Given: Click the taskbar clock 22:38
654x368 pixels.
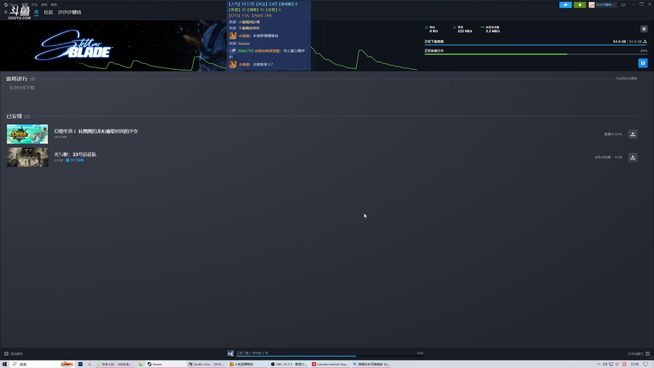Looking at the screenshot, I should (x=635, y=364).
